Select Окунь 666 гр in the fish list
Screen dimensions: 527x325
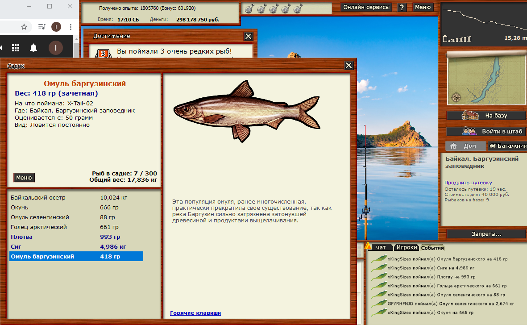pos(76,208)
